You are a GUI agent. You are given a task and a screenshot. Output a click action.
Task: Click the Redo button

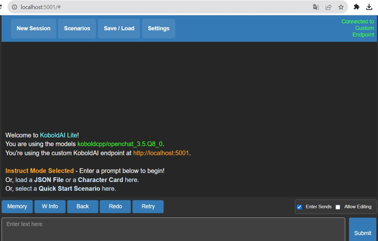click(x=116, y=207)
